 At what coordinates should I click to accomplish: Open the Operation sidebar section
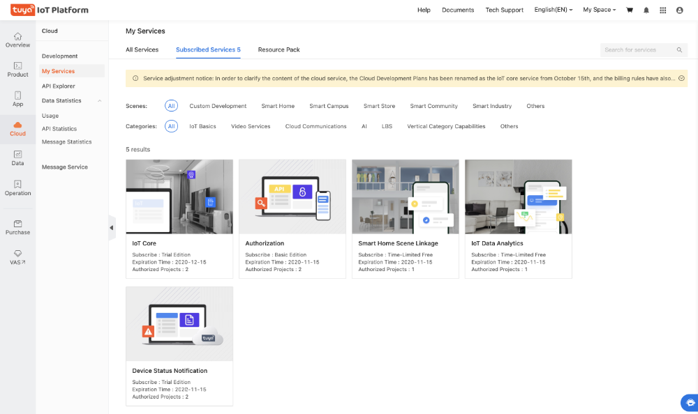[18, 188]
